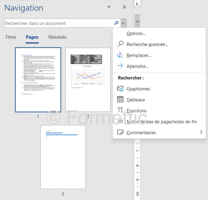This screenshot has height=200, width=208.
Task: Click the Recherche avancée magnifier icon
Action: click(120, 44)
